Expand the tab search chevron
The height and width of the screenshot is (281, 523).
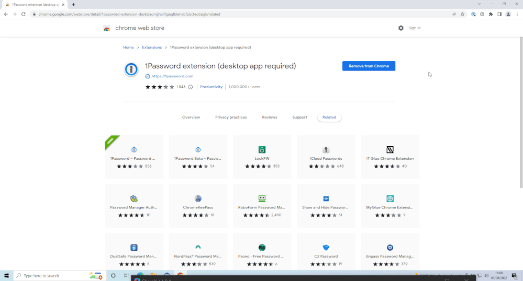coord(479,4)
